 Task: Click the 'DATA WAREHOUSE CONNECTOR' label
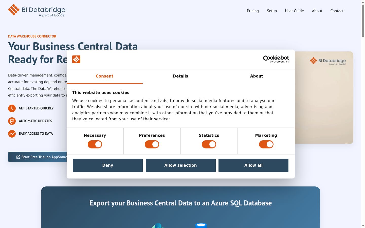click(x=32, y=36)
